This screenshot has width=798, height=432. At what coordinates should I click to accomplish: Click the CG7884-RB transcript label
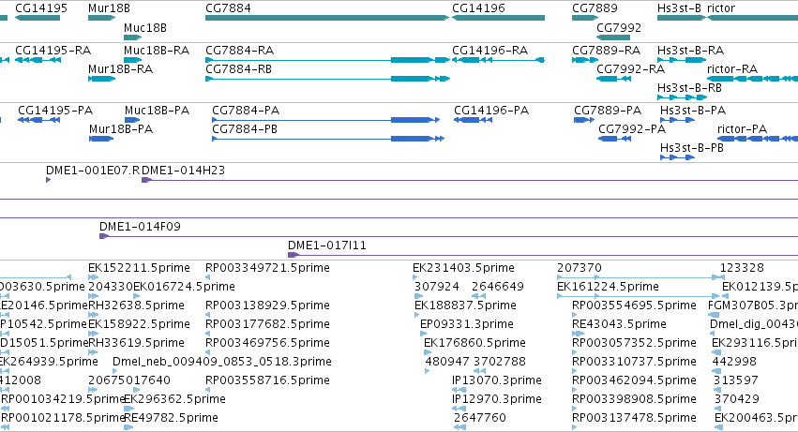(x=239, y=69)
